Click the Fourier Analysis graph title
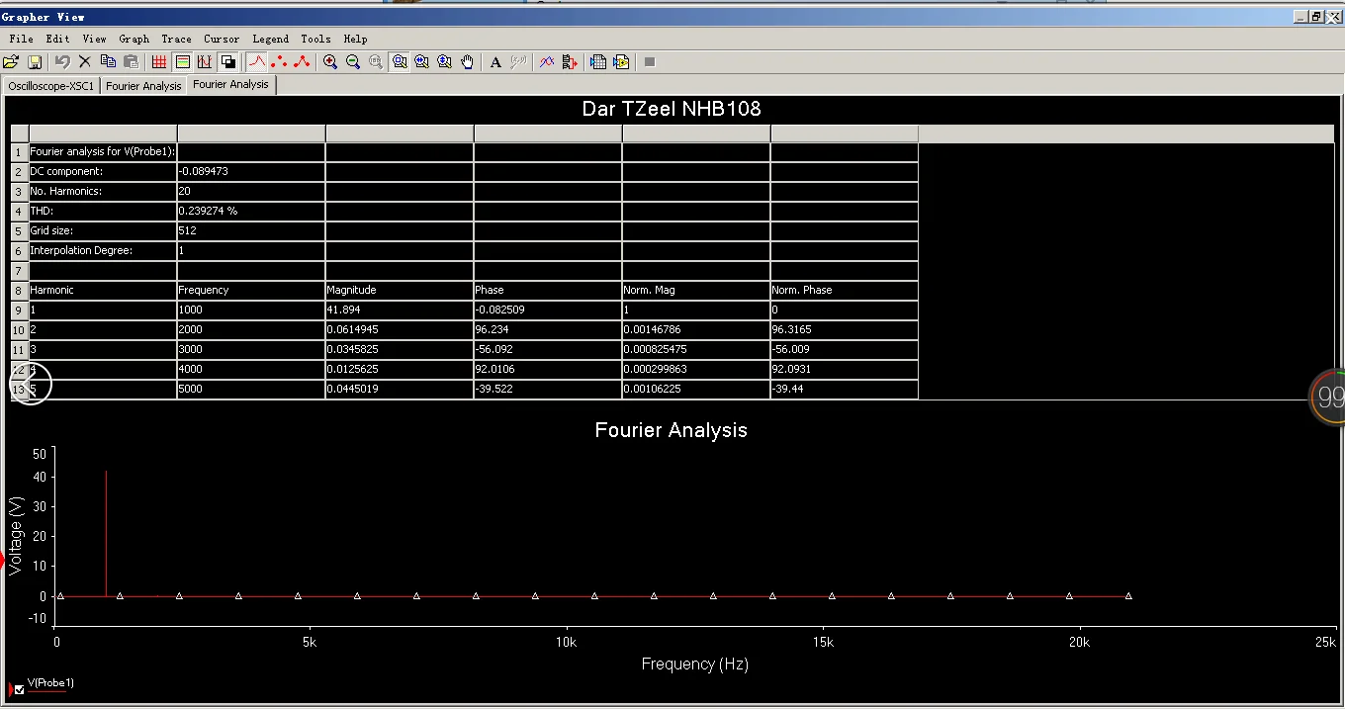The width and height of the screenshot is (1345, 709). tap(672, 430)
